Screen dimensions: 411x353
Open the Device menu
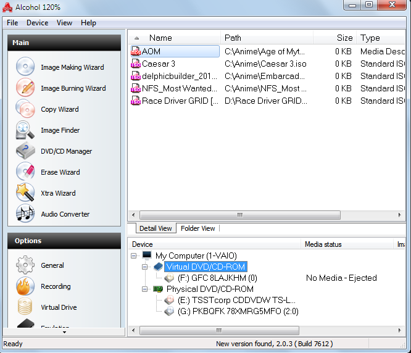point(37,23)
